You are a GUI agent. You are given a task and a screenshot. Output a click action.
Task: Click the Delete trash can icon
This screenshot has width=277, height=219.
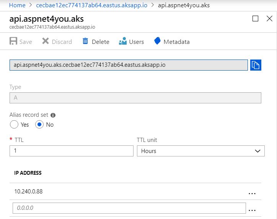pyautogui.click(x=85, y=41)
